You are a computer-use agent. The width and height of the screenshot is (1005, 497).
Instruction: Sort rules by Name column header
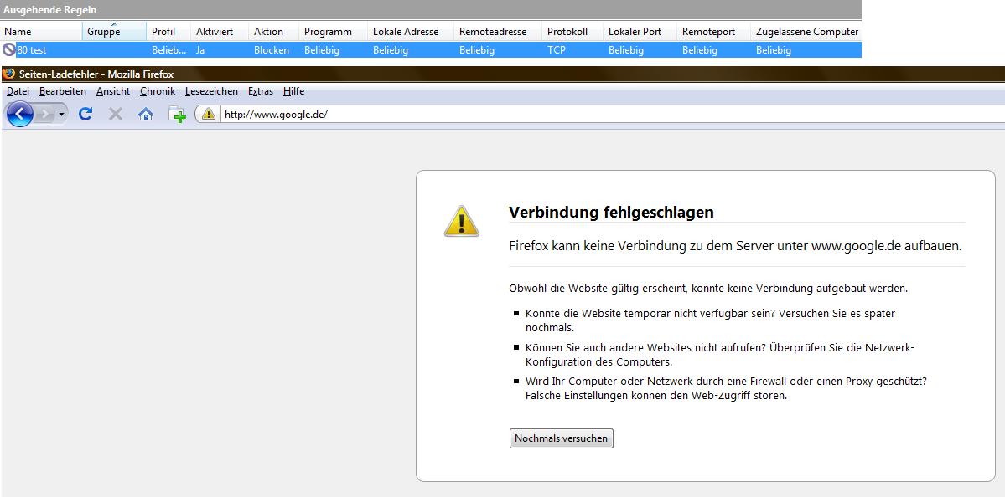41,31
